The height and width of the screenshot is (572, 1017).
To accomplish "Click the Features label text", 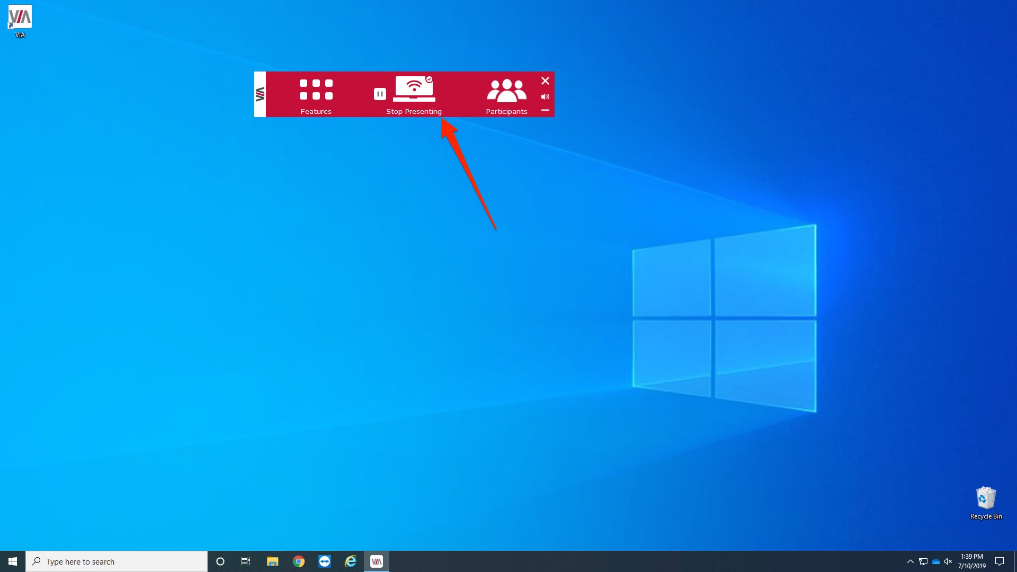I will [316, 111].
